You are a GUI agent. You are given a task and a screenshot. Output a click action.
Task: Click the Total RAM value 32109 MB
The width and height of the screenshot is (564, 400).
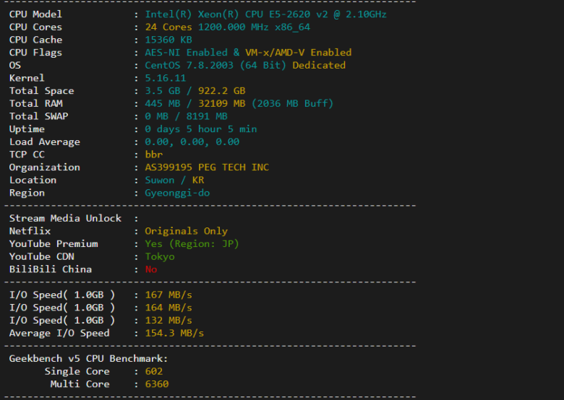(x=218, y=104)
